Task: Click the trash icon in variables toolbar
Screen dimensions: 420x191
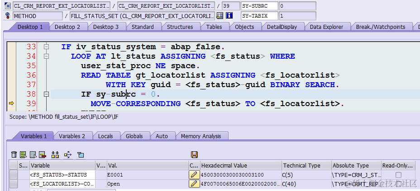Action: click(x=14, y=154)
